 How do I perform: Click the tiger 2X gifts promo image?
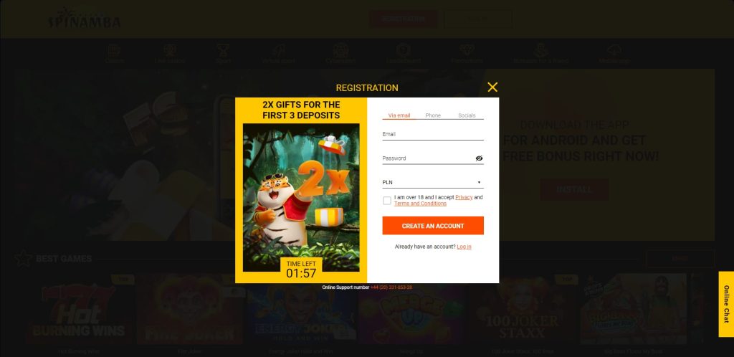[301, 197]
